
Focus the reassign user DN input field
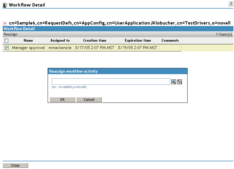(111, 82)
